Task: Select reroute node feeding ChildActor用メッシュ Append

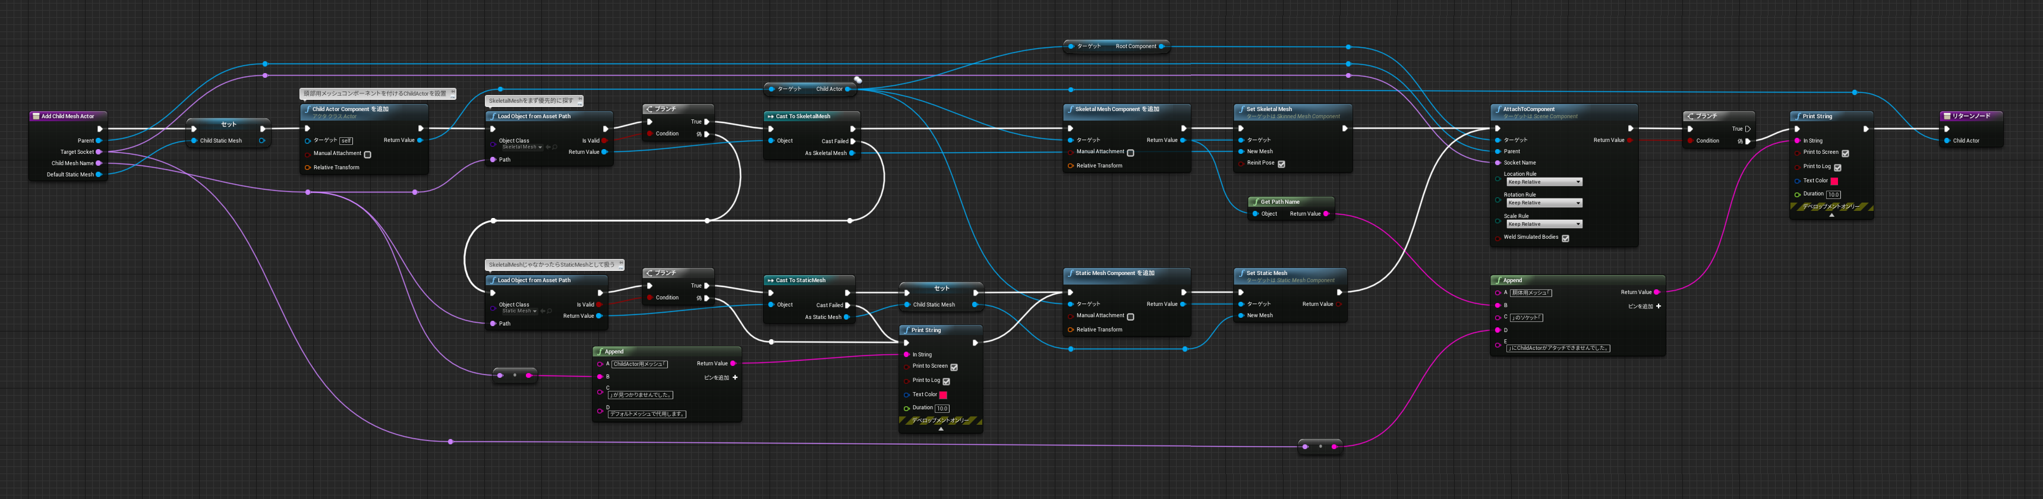Action: pos(515,375)
